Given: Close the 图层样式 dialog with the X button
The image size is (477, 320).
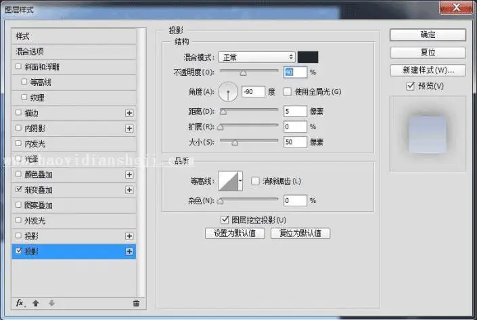Looking at the screenshot, I should tap(456, 7).
